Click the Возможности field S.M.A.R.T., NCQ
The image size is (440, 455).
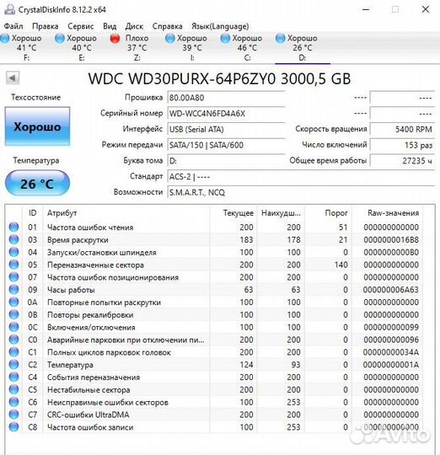(x=301, y=192)
